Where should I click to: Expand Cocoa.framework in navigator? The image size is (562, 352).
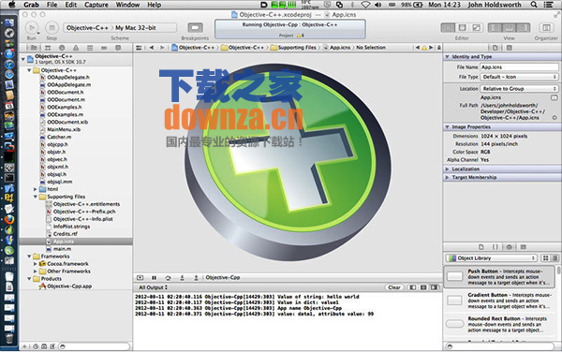click(x=36, y=264)
